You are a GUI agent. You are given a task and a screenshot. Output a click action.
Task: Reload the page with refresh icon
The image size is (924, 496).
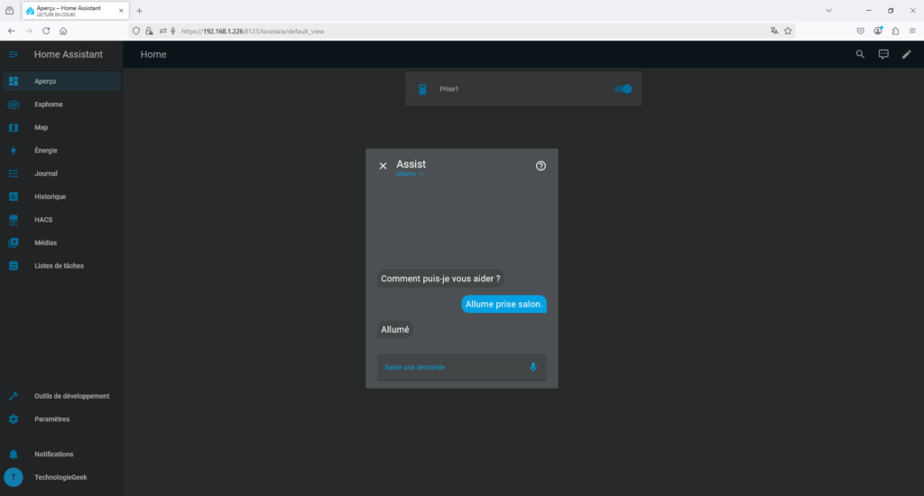click(x=46, y=32)
